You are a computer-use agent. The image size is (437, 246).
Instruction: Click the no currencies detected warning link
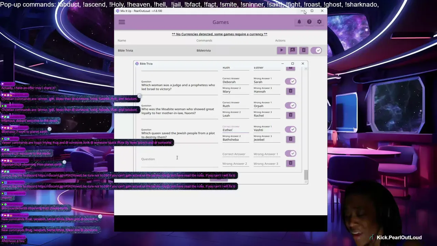(220, 34)
